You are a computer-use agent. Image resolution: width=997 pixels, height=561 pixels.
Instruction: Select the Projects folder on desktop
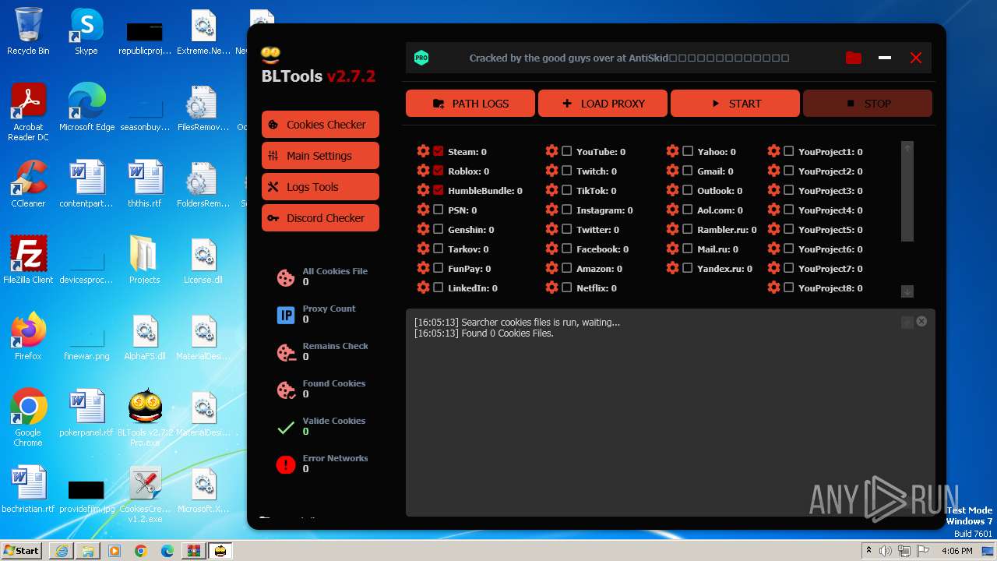144,260
